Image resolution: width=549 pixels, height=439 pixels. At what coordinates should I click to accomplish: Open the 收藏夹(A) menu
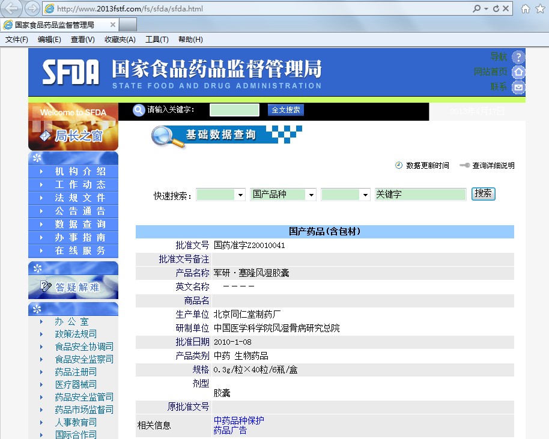(120, 40)
